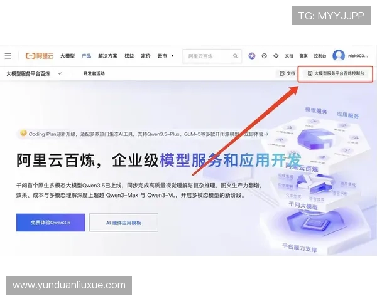Select the 产品 menu item
Image resolution: width=377 pixels, height=301 pixels.
tap(86, 56)
